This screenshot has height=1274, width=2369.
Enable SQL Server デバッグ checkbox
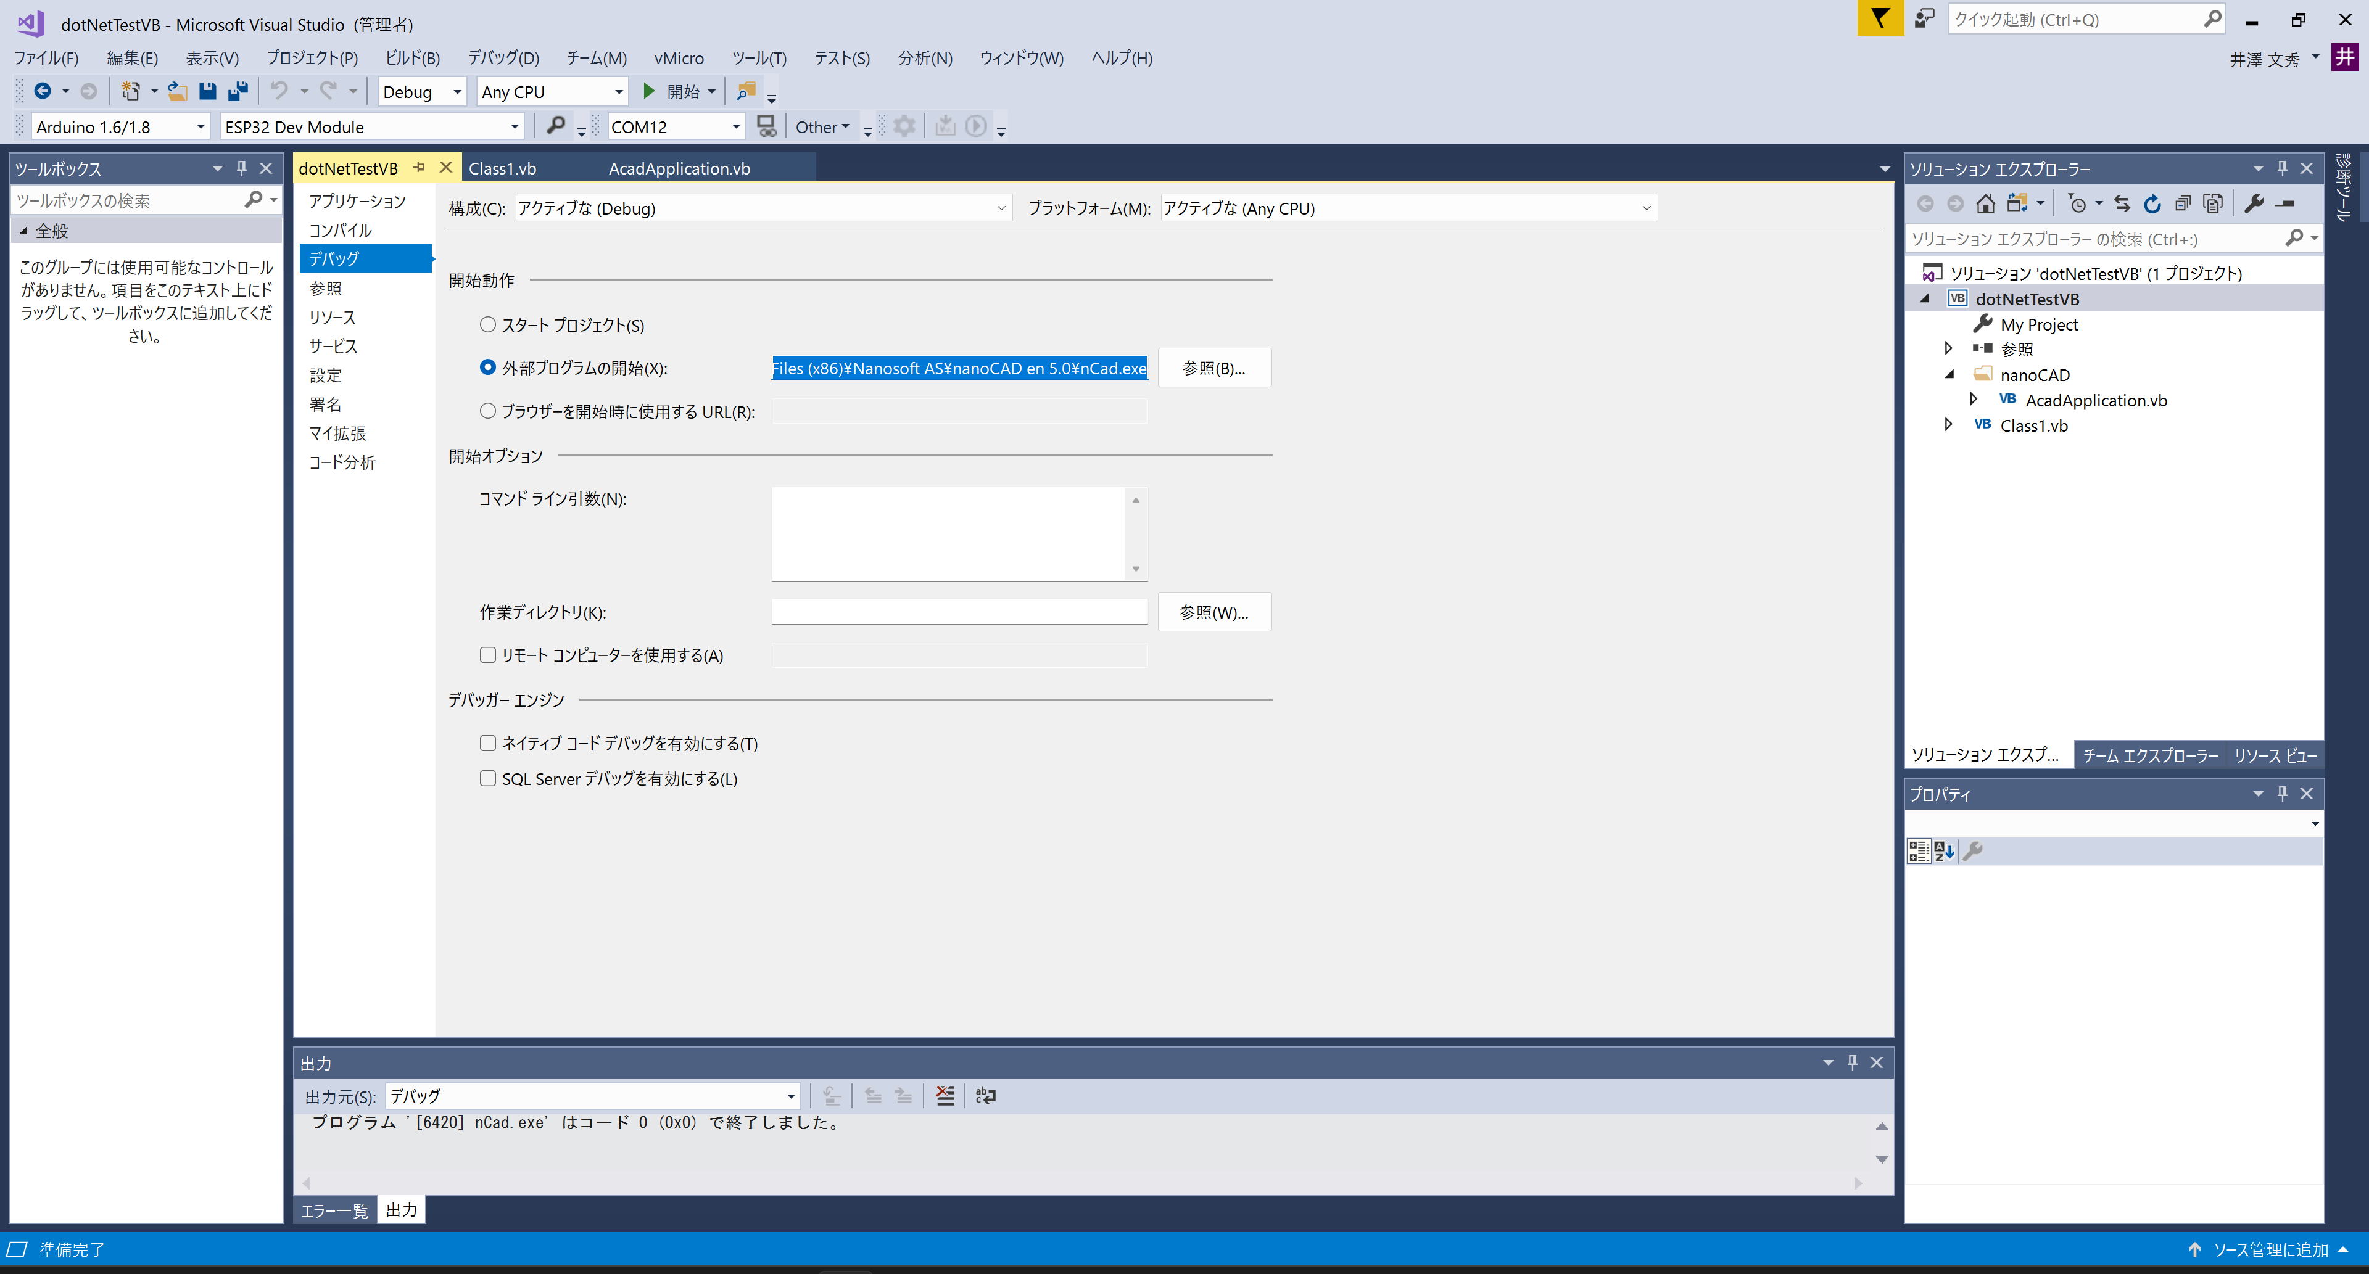[x=489, y=779]
